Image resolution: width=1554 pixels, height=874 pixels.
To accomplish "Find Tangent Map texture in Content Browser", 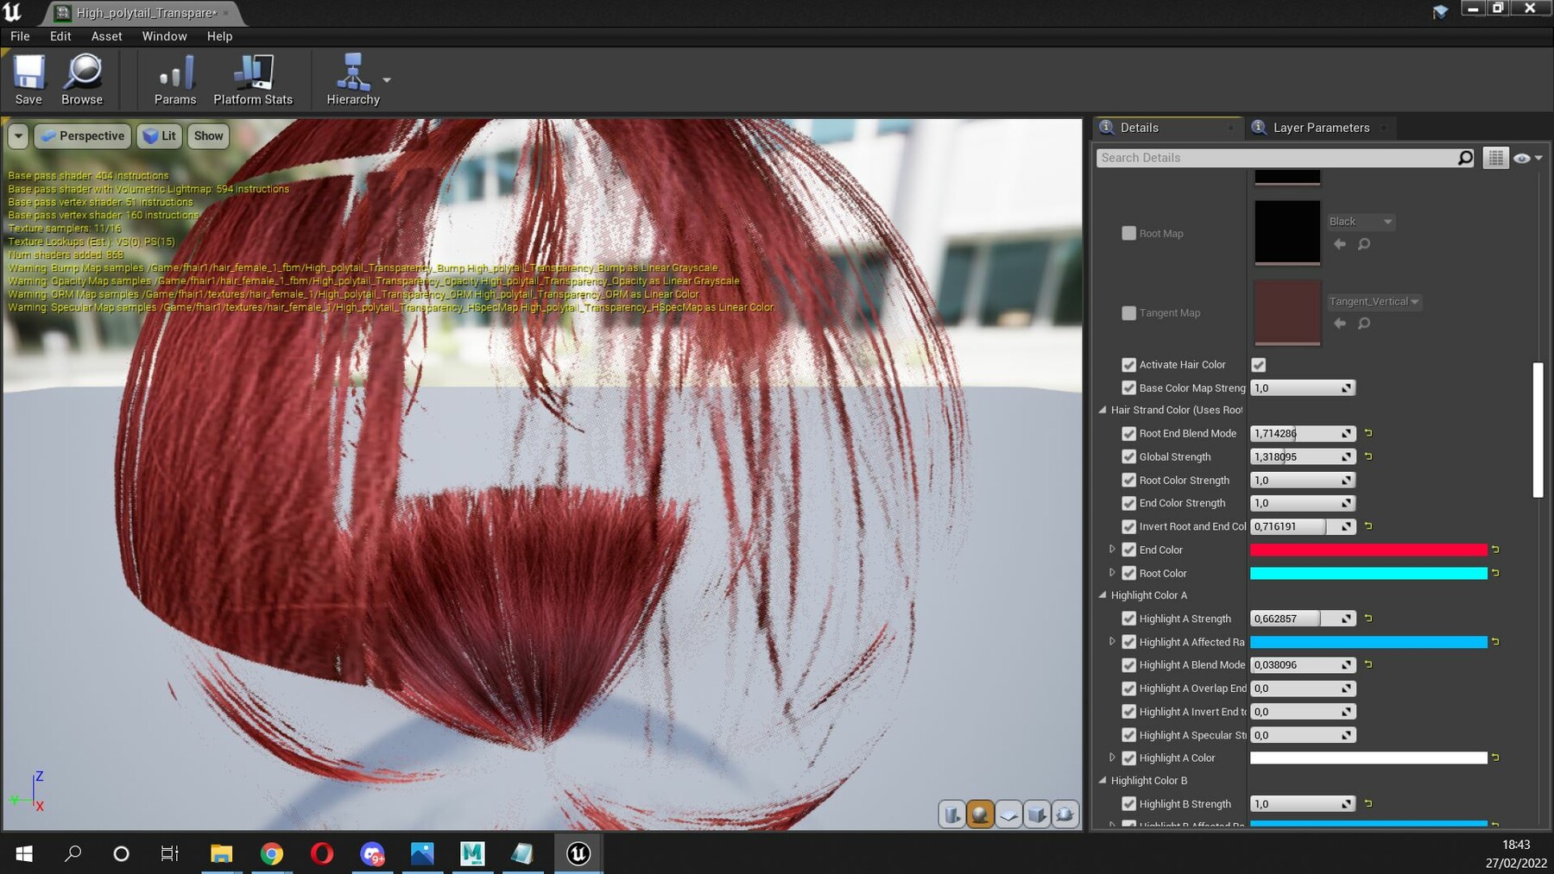I will click(x=1364, y=324).
